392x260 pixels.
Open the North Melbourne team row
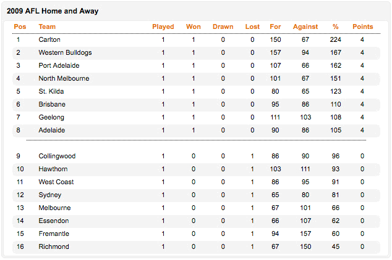coord(64,79)
